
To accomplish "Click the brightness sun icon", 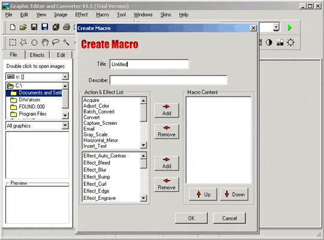I will pyautogui.click(x=290, y=43).
